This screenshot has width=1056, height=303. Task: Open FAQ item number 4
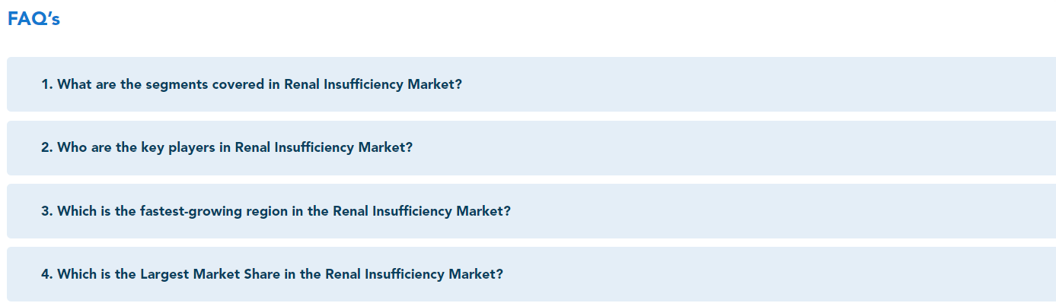tap(531, 274)
